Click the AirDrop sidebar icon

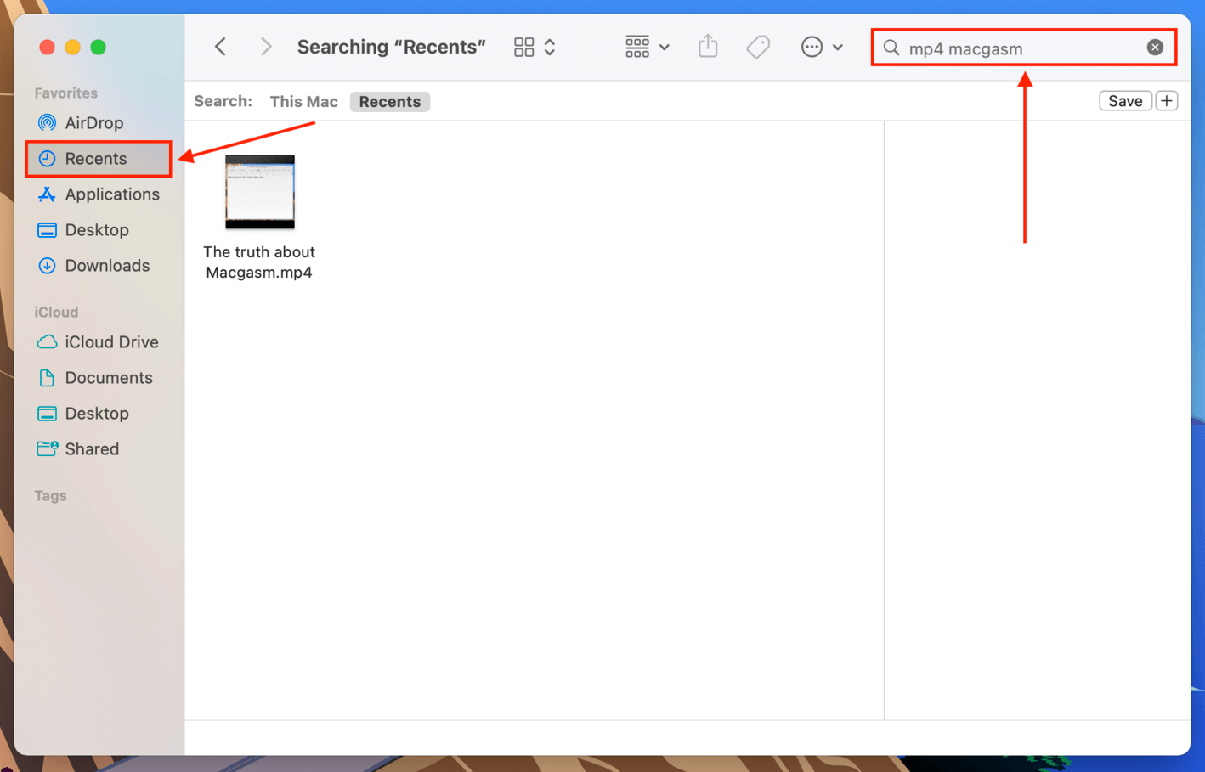(47, 122)
